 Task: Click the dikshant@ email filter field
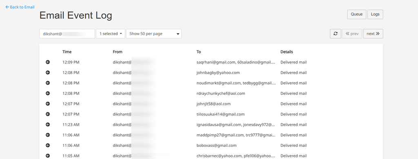point(67,34)
